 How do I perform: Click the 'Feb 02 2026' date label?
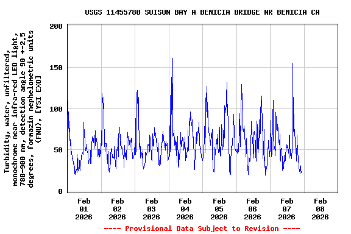tap(117, 209)
